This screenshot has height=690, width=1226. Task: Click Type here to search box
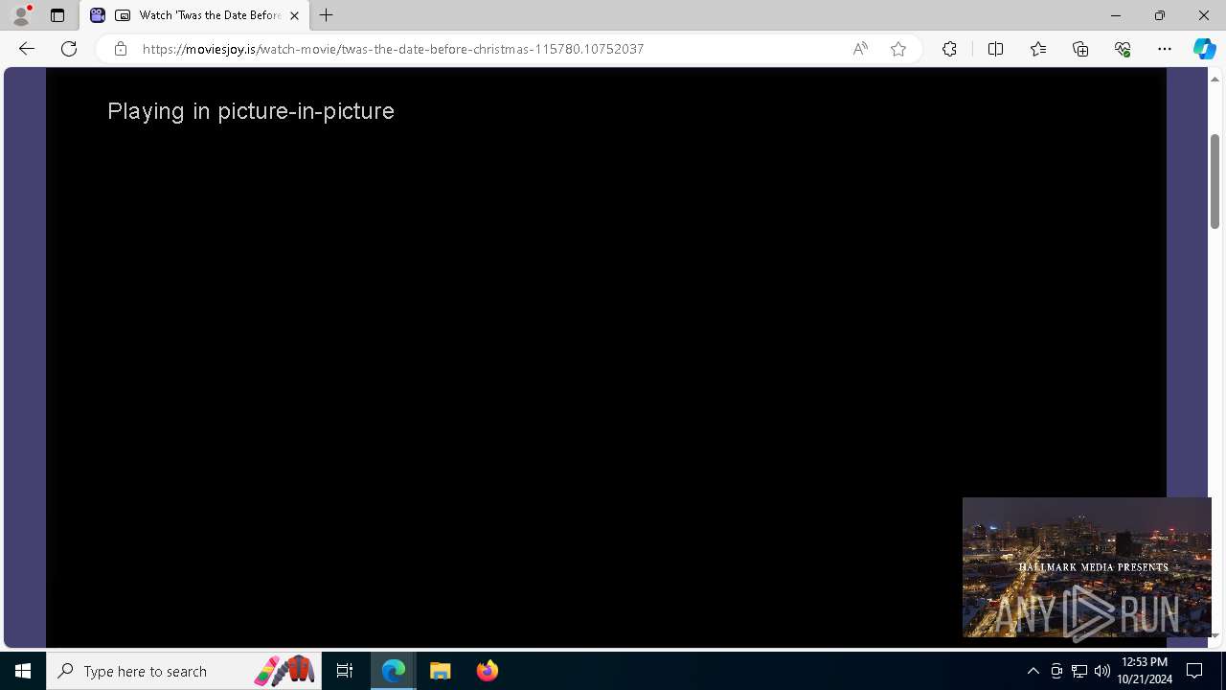point(184,671)
